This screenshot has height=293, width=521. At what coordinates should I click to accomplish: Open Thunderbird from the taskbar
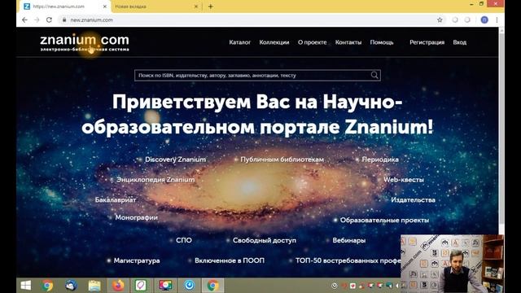tap(71, 286)
